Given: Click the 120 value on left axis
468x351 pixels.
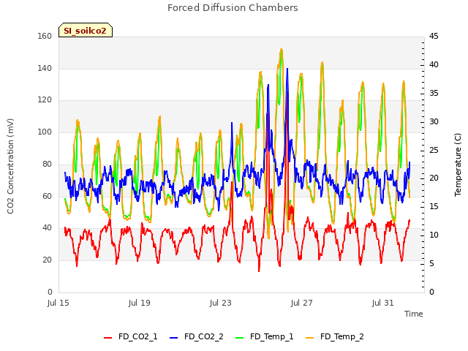Looking at the screenshot, I should tap(45, 100).
